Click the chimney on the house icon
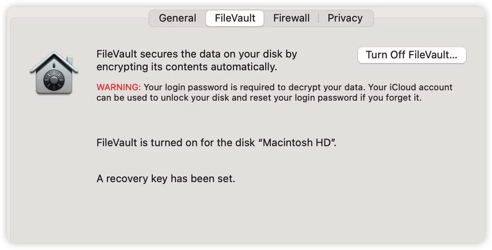The image size is (492, 250). point(70,60)
